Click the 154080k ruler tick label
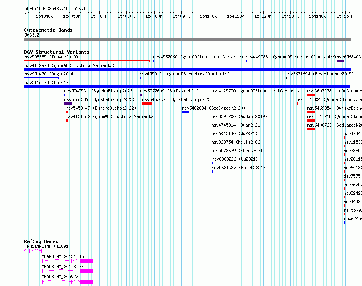 [154, 16]
